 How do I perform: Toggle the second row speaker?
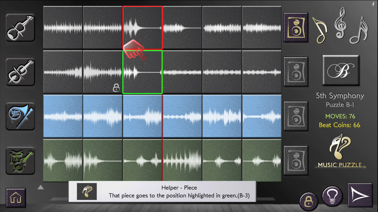(296, 72)
